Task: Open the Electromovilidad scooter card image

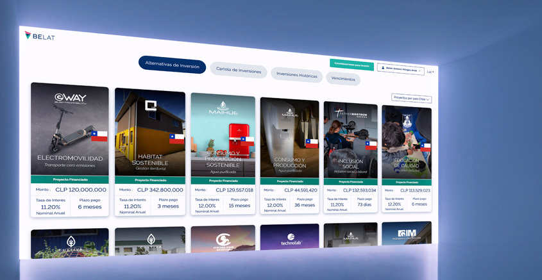Action: (70, 129)
